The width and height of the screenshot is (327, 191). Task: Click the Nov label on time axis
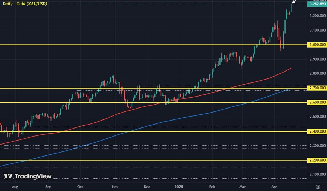(x=115, y=187)
